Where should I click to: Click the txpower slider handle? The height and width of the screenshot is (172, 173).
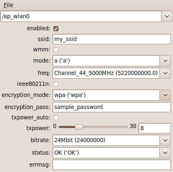click(79, 127)
